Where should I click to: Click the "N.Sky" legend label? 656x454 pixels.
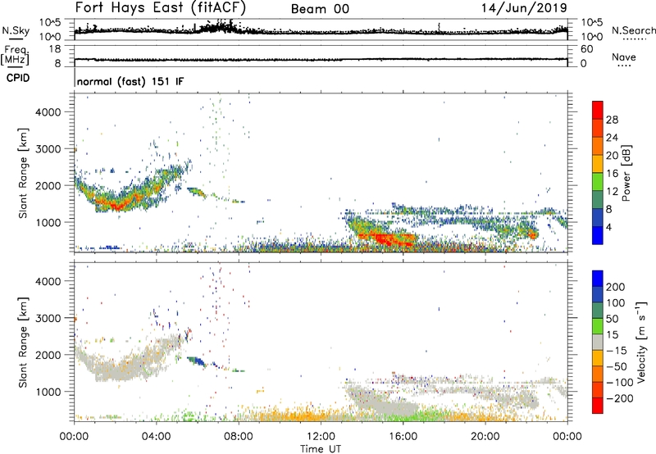[16, 30]
